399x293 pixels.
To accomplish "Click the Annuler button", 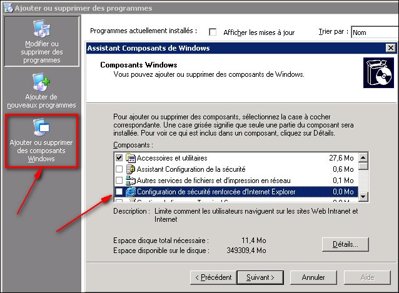I will [313, 277].
